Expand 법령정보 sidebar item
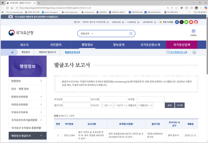Image resolution: width=208 pixels, height=143 pixels. point(41,81)
